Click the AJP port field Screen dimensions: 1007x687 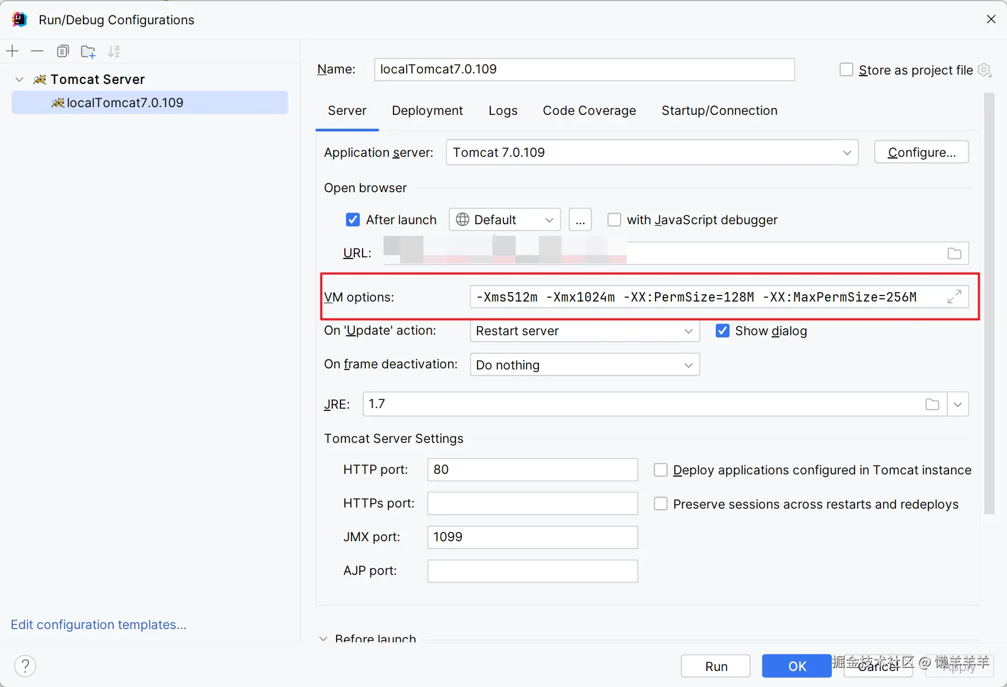(x=533, y=571)
